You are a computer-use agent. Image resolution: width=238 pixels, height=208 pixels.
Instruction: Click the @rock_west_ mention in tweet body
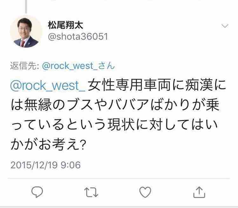(x=48, y=85)
